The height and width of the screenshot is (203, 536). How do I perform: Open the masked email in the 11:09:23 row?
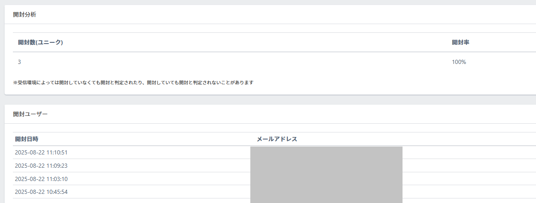coord(326,166)
